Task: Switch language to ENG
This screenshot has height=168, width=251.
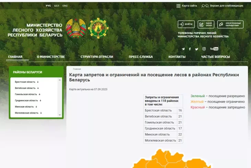Action: (x=65, y=6)
